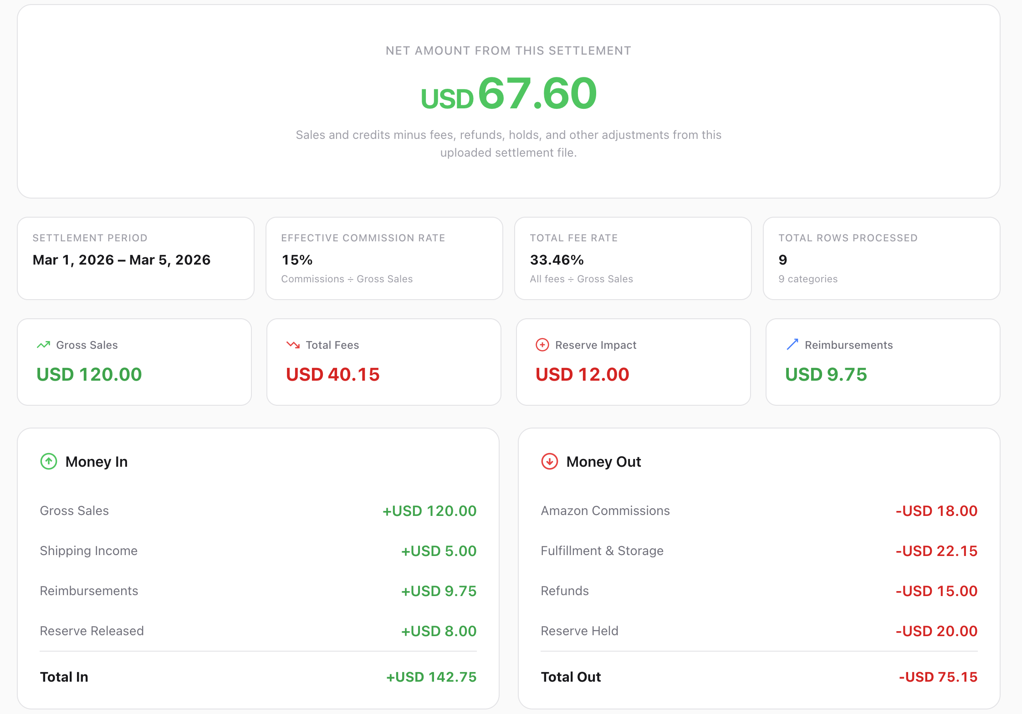Screen dimensions: 1022x714
Task: Select the Gross Sales summary card
Action: tap(134, 362)
